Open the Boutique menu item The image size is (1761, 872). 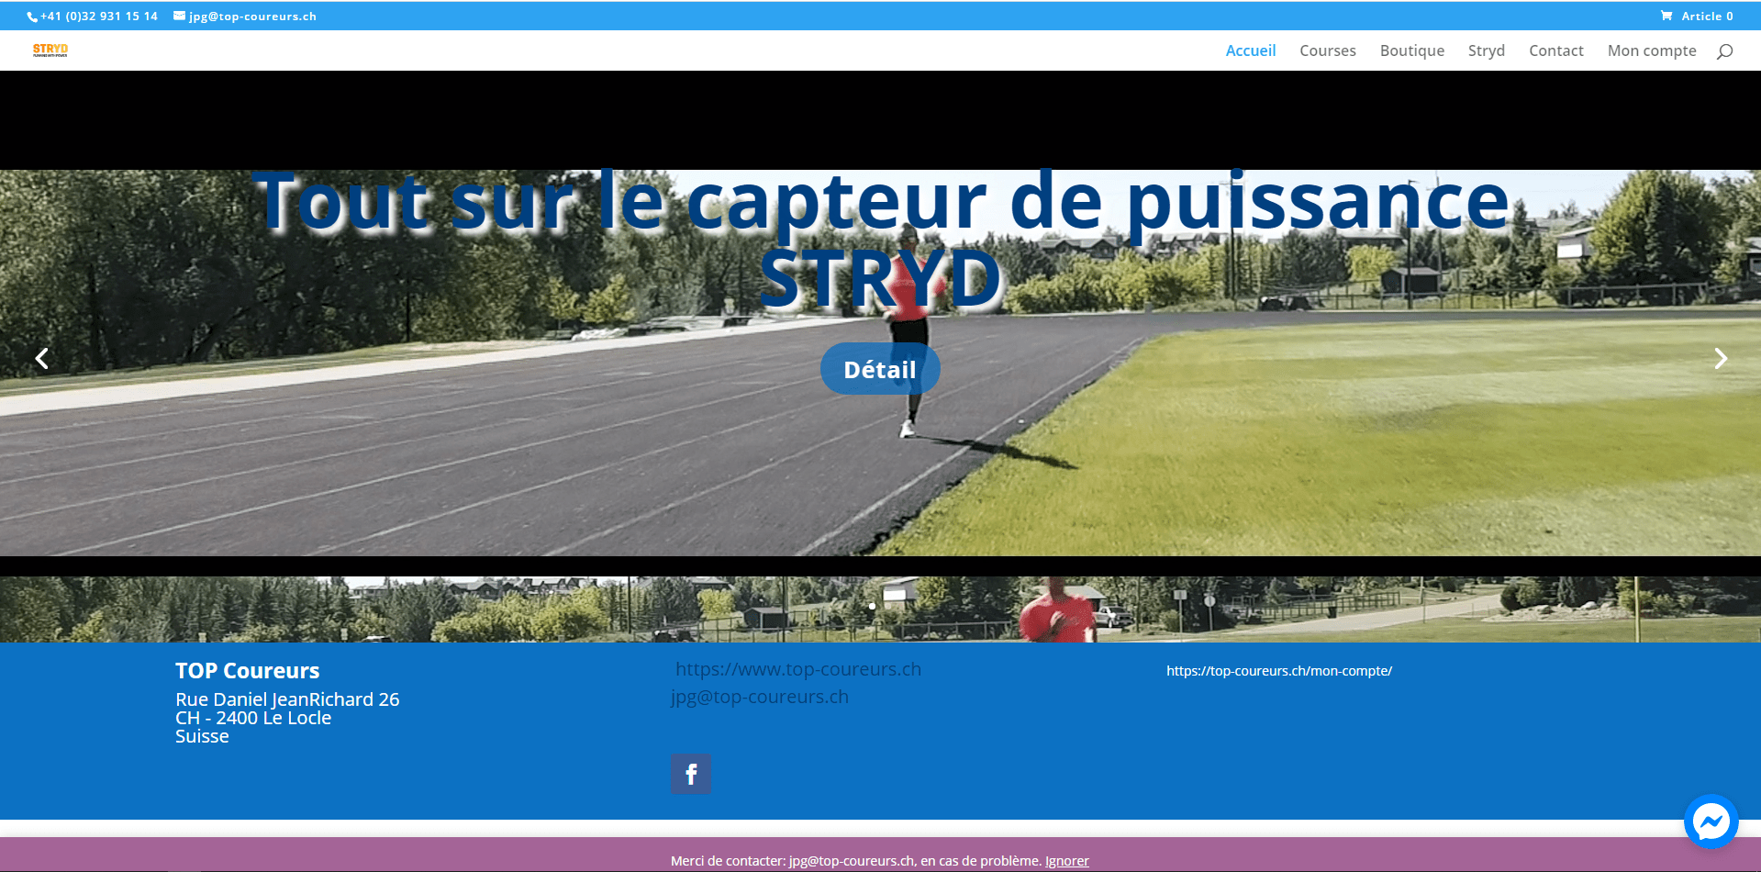point(1412,50)
